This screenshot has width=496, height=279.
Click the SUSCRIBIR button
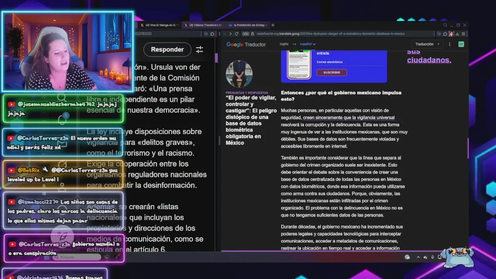tap(332, 72)
